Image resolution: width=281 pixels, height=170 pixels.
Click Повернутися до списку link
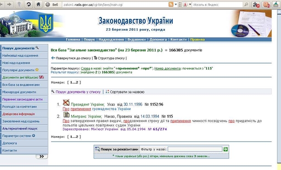point(73,58)
